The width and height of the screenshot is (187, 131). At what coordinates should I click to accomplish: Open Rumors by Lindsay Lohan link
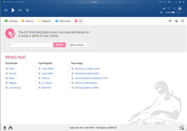pos(87,69)
